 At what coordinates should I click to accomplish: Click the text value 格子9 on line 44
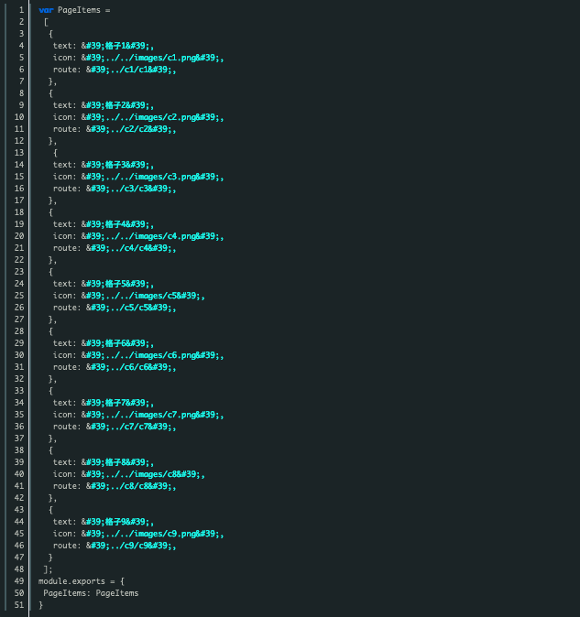point(117,522)
